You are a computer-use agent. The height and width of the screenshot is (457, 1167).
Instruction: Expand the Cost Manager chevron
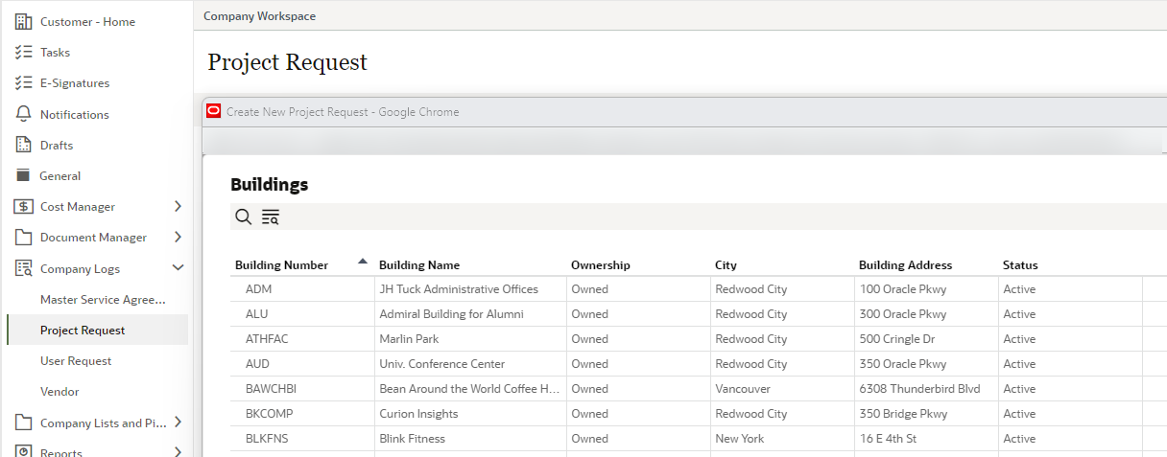click(178, 206)
